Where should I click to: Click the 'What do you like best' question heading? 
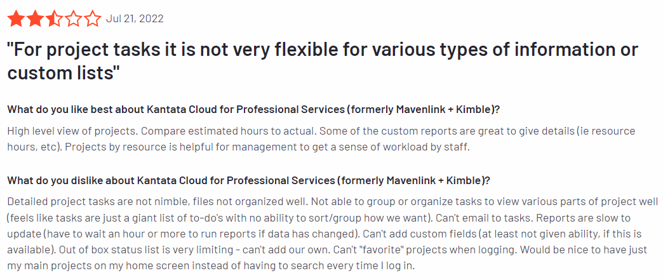(253, 109)
